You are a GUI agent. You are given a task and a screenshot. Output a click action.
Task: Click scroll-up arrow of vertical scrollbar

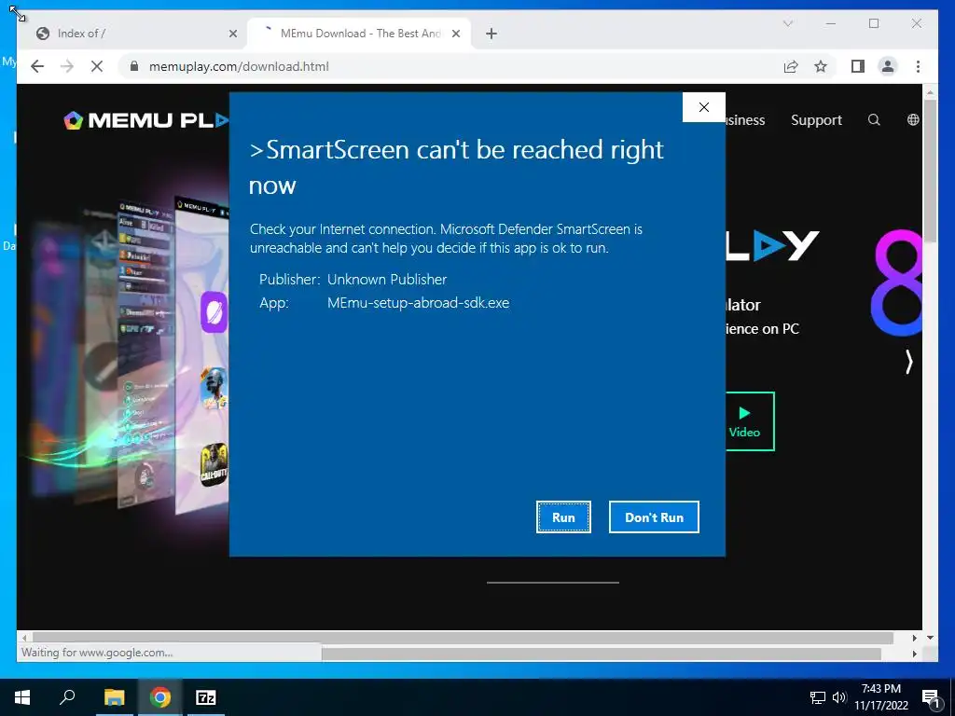(930, 92)
